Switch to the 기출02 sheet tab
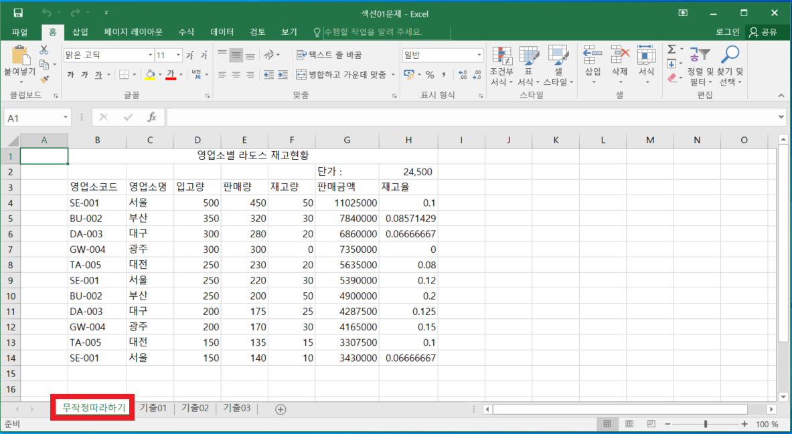Viewport: 792px width, 434px height. coord(195,408)
